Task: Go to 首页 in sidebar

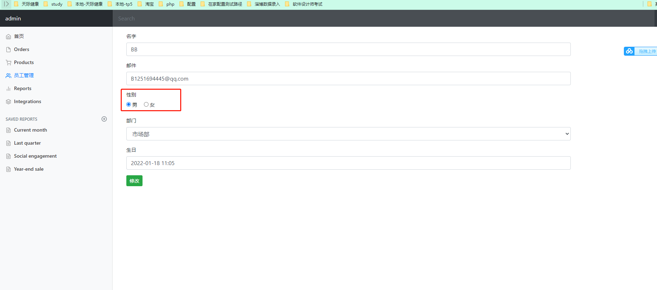Action: [19, 37]
